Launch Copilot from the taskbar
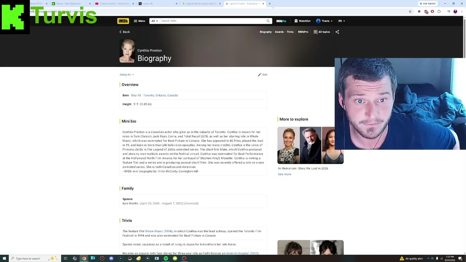This screenshot has height=262, width=466. pos(75,259)
